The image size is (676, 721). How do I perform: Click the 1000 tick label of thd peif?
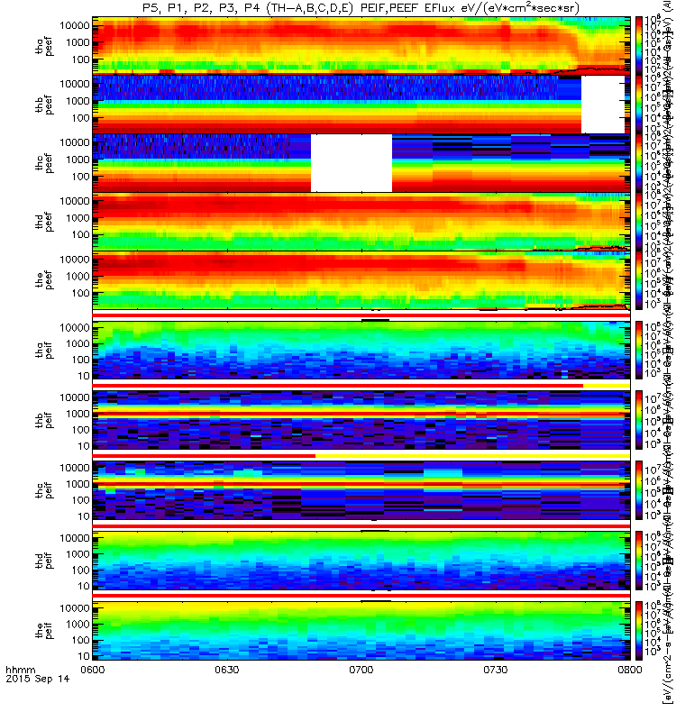78,554
